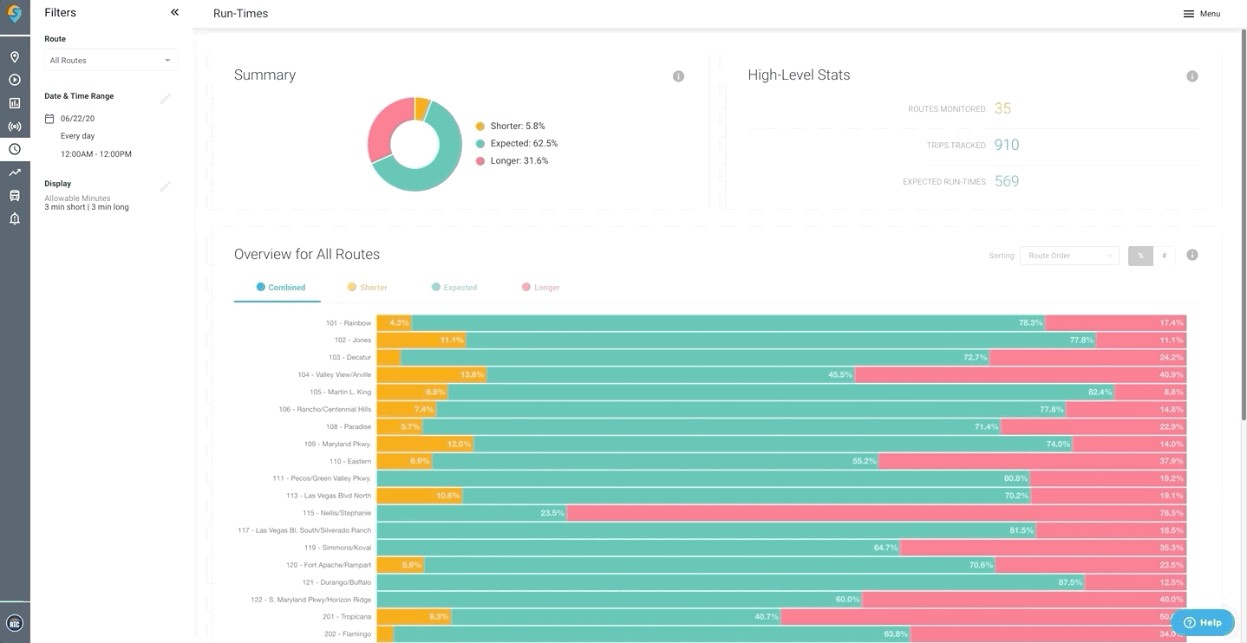Click the Menu label in header

(1210, 14)
